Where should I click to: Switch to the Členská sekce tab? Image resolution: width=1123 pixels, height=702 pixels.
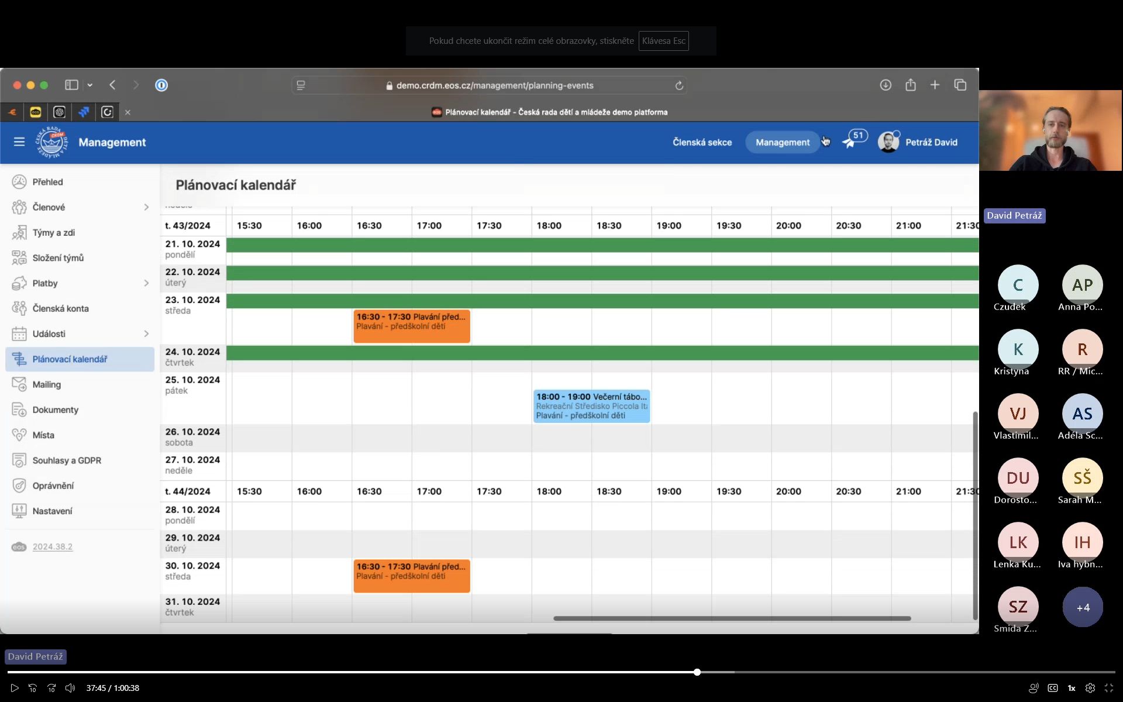702,142
